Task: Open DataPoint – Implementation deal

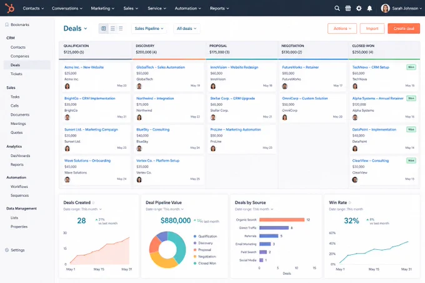Action: tap(374, 129)
